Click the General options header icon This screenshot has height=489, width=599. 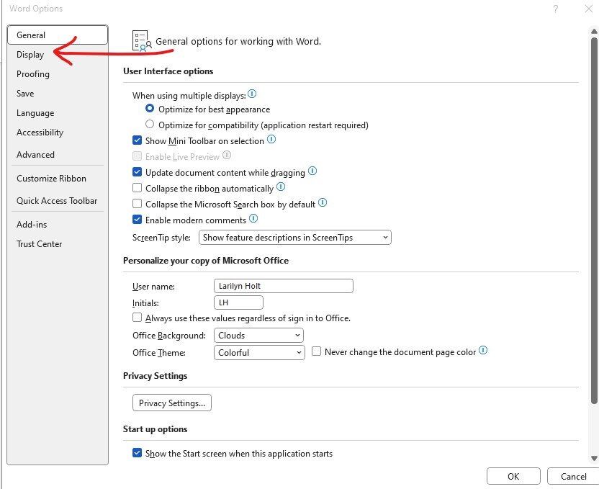point(142,41)
